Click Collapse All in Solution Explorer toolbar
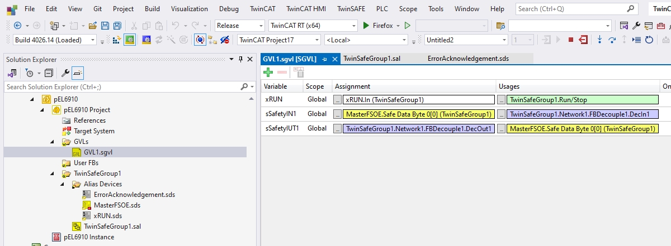 (49, 73)
